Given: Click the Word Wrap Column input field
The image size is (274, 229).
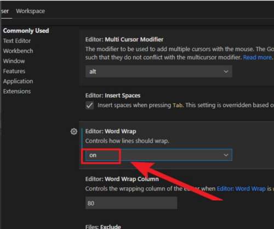Looking at the screenshot, I should [131, 203].
